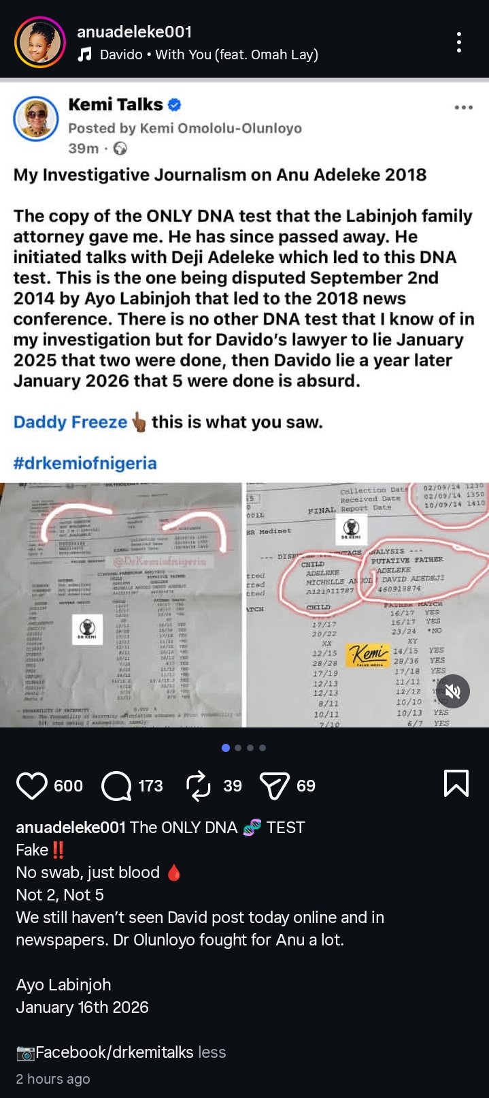Open Daddy Freeze mention link
The image size is (489, 1098).
click(70, 422)
